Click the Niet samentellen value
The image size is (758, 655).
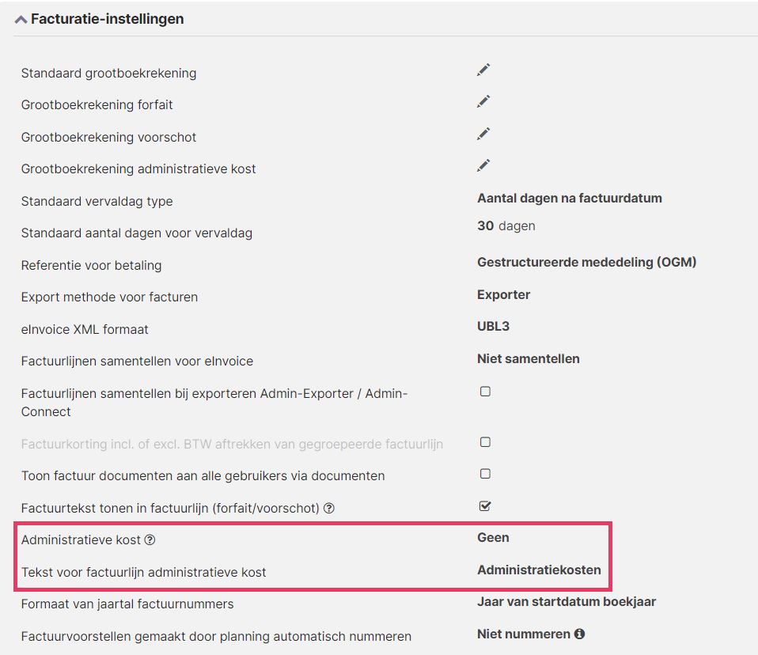528,358
